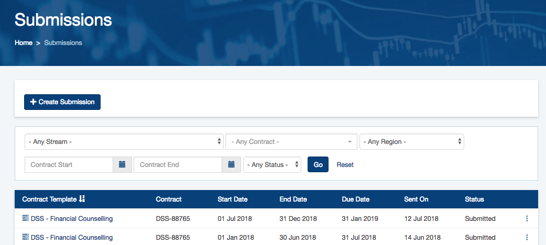Select the 30 Jun 2018 end date cell
Image resolution: width=546 pixels, height=245 pixels.
[x=298, y=237]
